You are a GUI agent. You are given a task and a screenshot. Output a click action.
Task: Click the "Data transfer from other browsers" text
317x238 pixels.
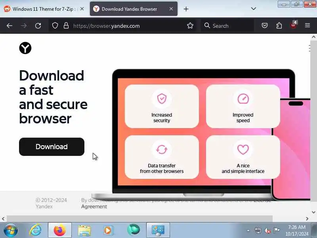point(162,168)
